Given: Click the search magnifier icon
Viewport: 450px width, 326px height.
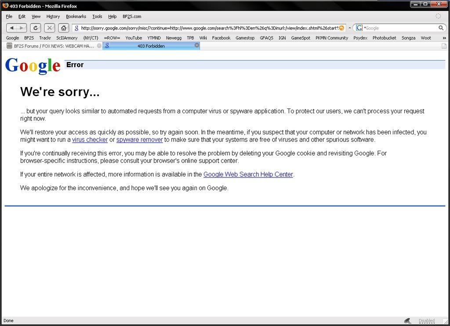Looking at the screenshot, I should (441, 28).
